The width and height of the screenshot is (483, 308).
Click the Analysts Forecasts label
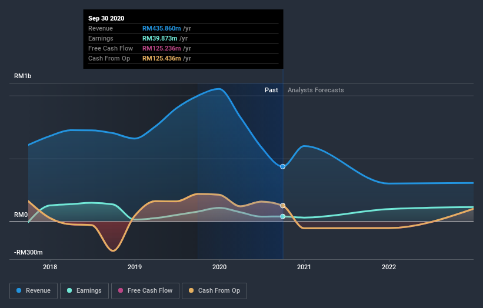click(x=316, y=90)
